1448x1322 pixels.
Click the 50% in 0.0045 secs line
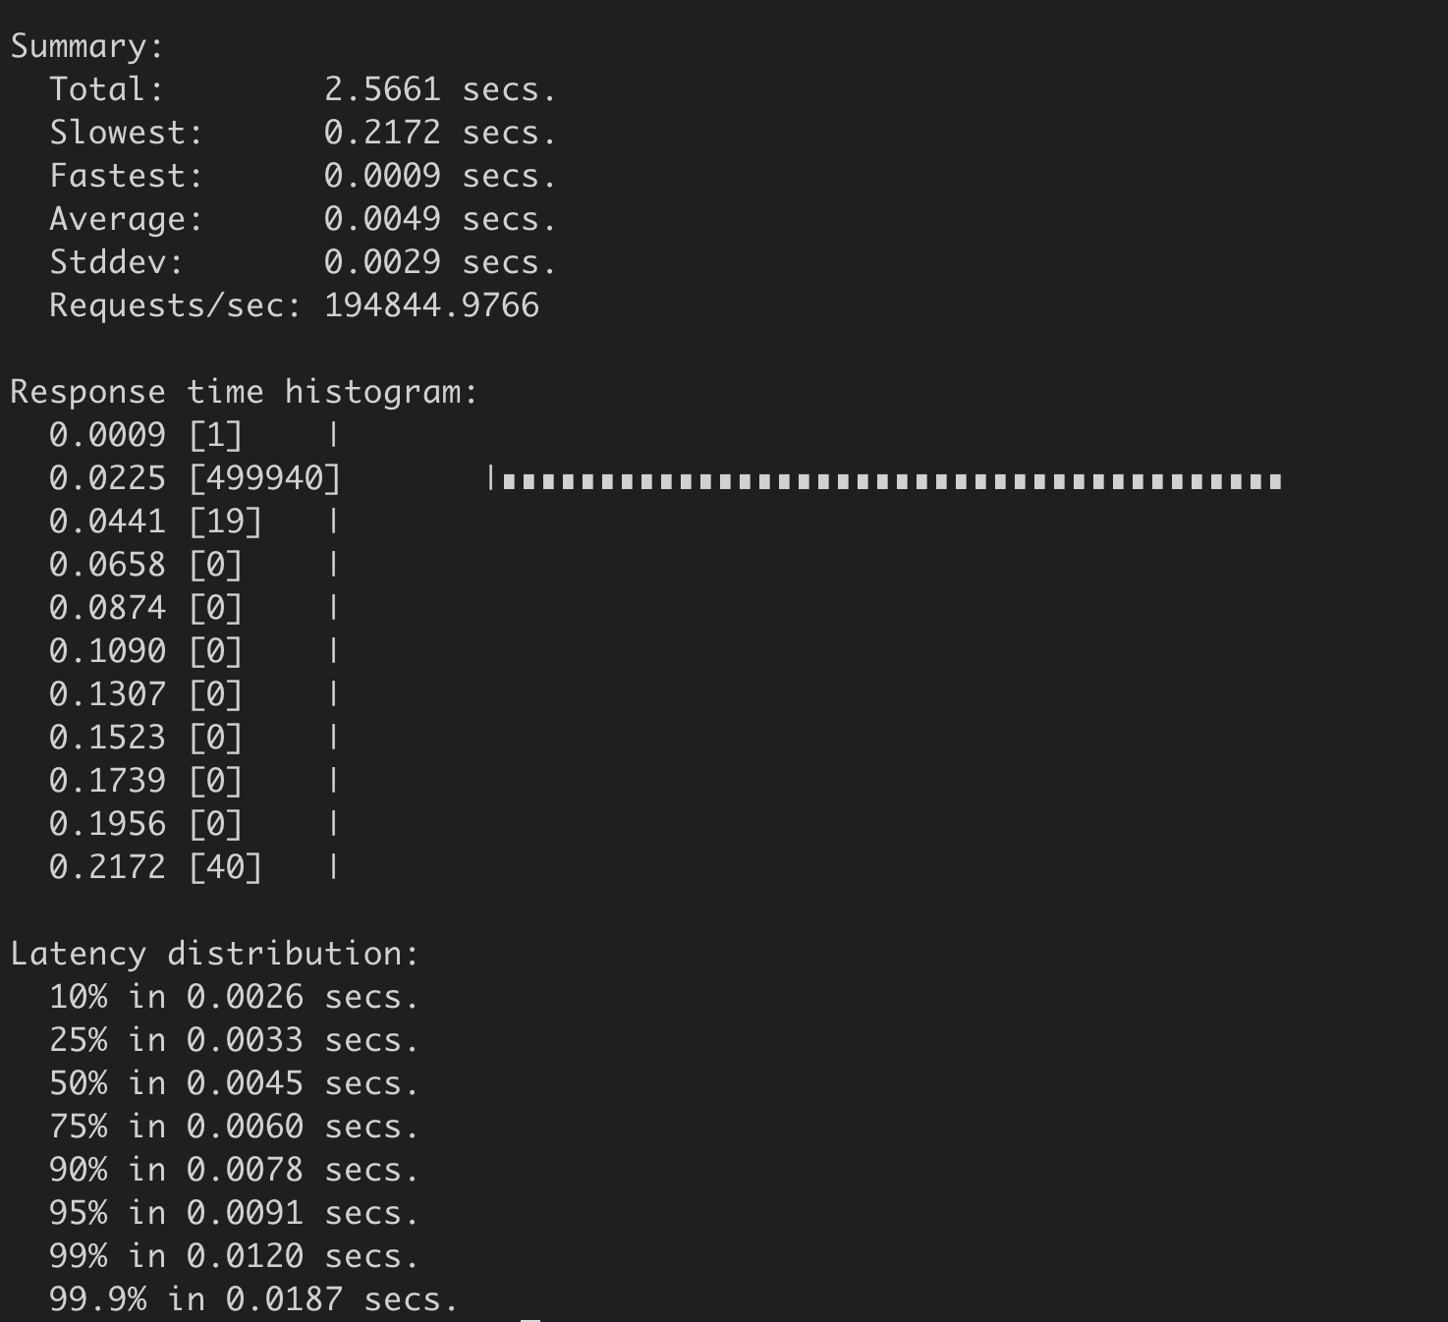234,1083
